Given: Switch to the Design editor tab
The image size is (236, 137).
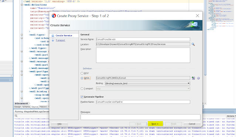Looking at the screenshot, I should click(17, 107).
